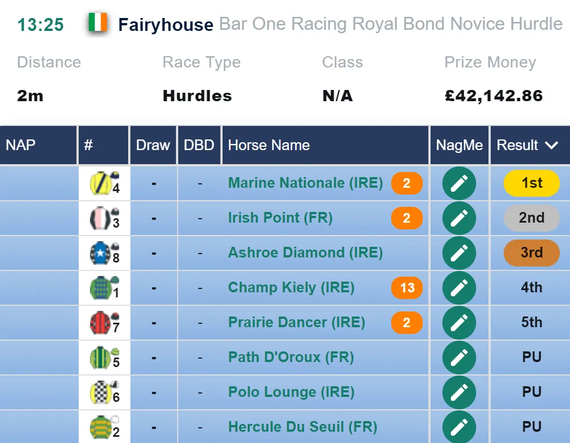Screen dimensions: 570x443
Task: Open the Marine Nationale (IRE) horse link
Action: point(305,183)
